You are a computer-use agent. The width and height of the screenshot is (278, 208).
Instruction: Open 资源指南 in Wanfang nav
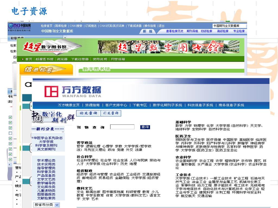tap(92, 105)
